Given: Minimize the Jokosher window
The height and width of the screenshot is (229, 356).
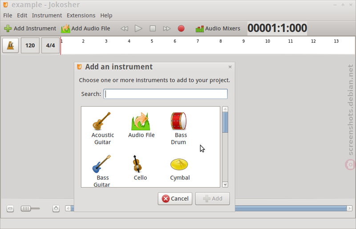Looking at the screenshot, I should pos(335,5).
